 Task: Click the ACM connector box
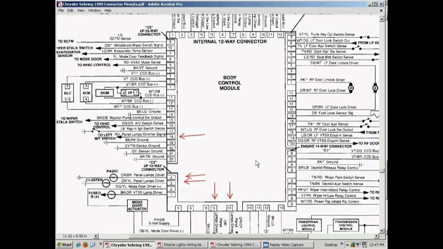(86, 93)
